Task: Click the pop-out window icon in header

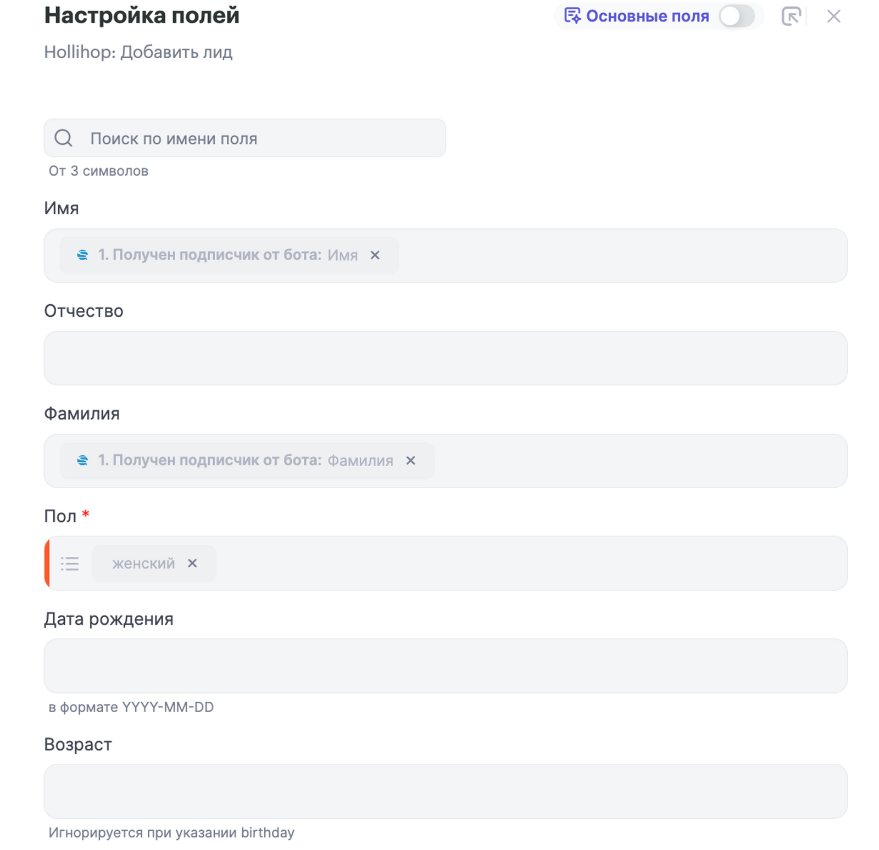Action: pos(791,16)
